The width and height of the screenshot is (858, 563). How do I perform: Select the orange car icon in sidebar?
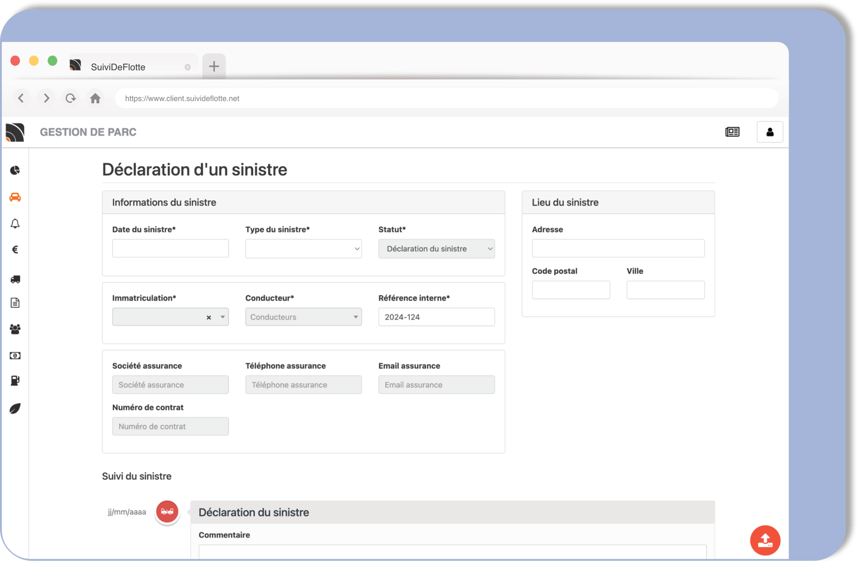15,197
